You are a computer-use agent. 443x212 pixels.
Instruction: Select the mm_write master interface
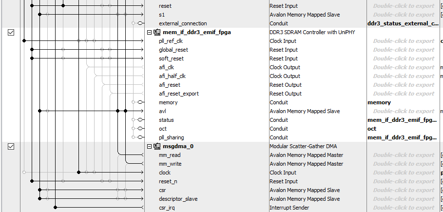tap(170, 164)
